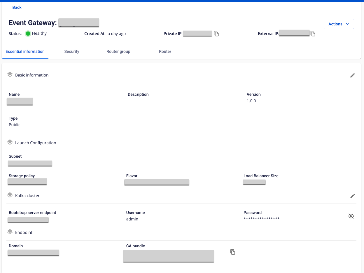Show the hidden Kafka password
Viewport: 364px width, 273px height.
point(351,216)
